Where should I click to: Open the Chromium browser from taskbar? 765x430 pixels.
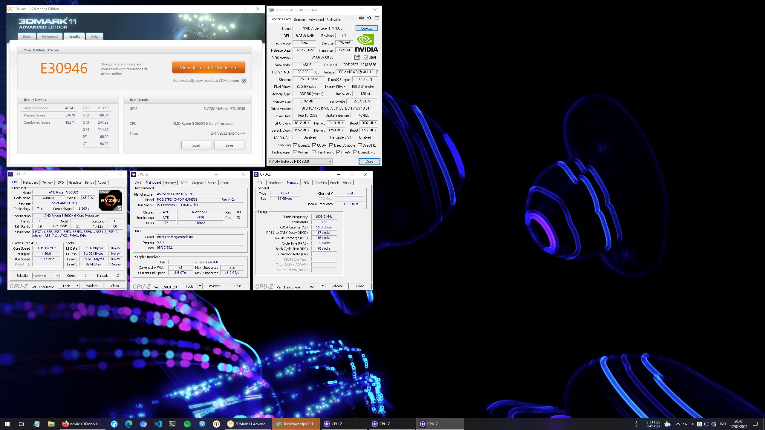(x=143, y=424)
